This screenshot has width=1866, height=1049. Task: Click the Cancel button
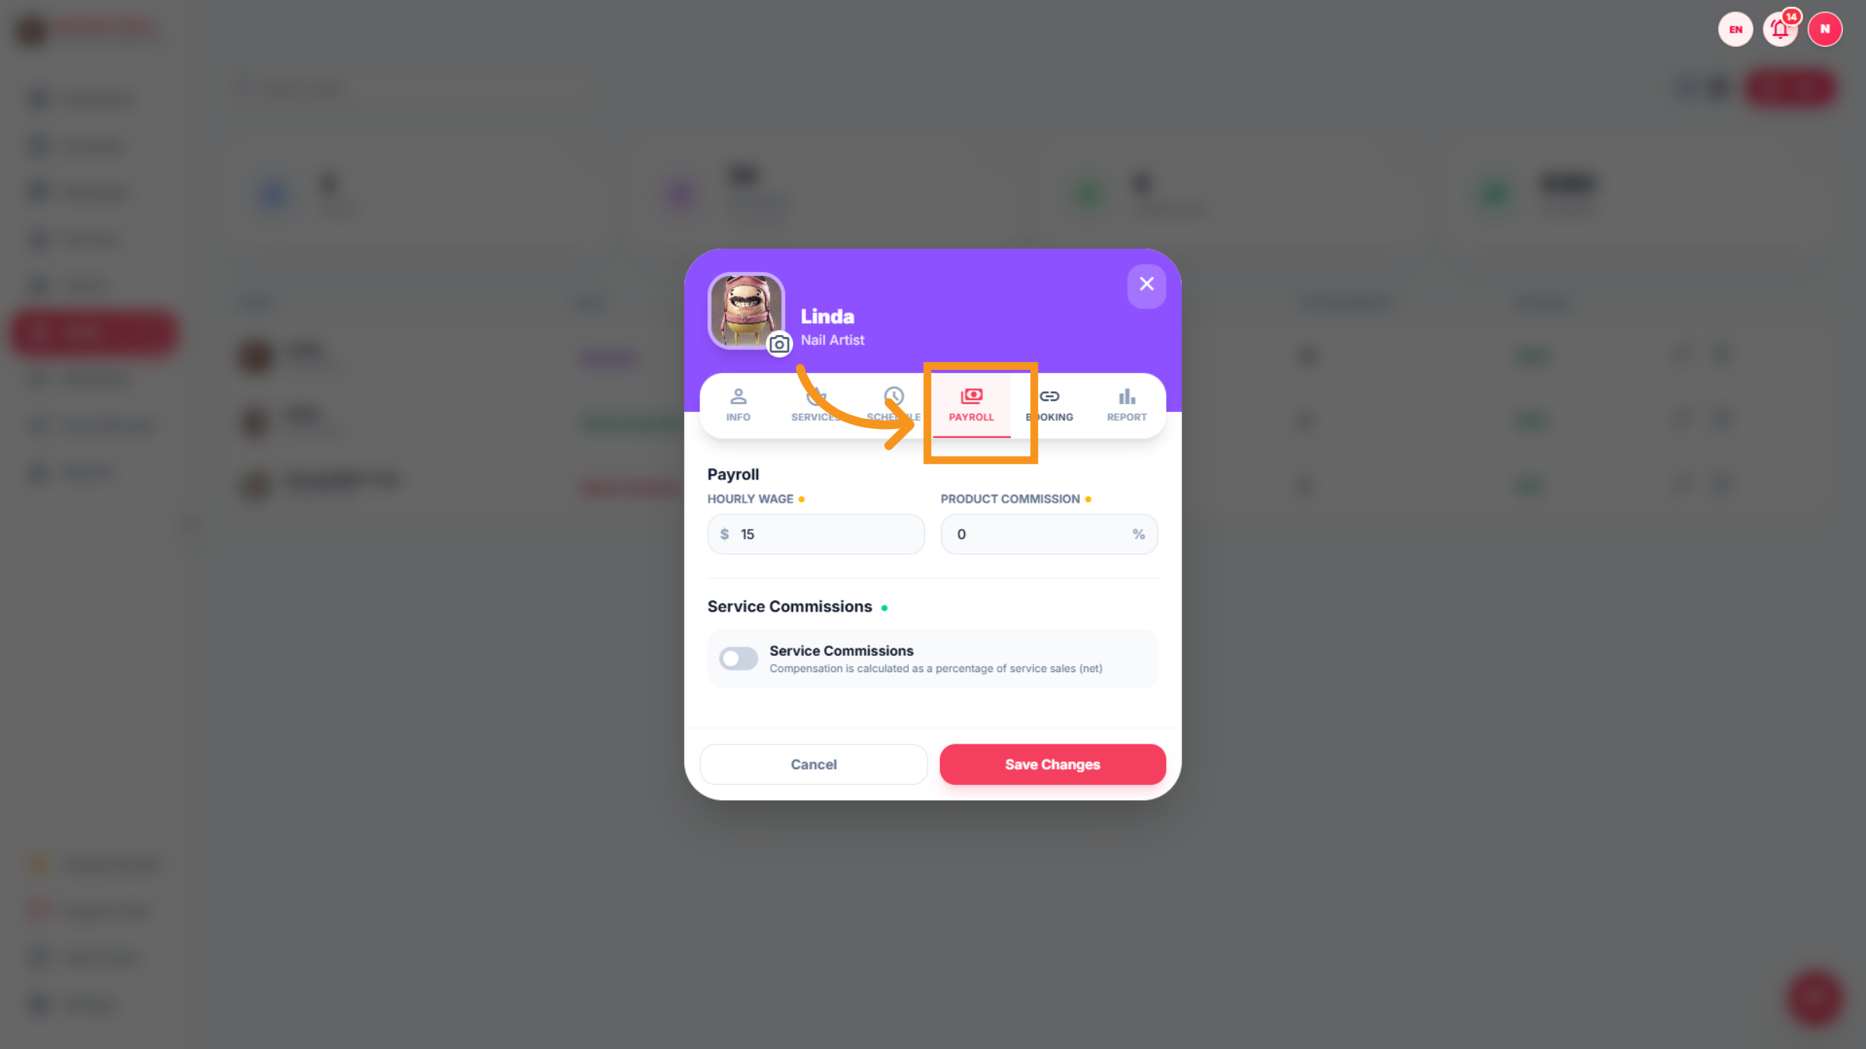(813, 765)
